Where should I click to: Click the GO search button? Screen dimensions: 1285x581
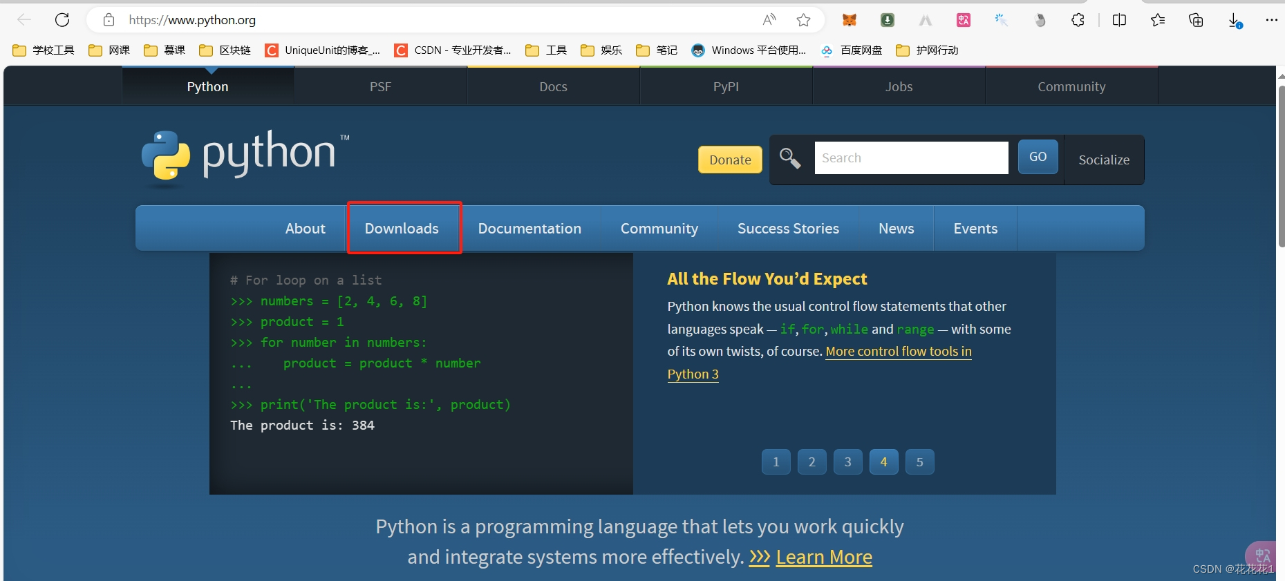click(1038, 157)
